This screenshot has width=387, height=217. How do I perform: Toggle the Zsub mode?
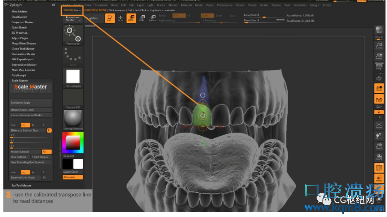(219, 15)
